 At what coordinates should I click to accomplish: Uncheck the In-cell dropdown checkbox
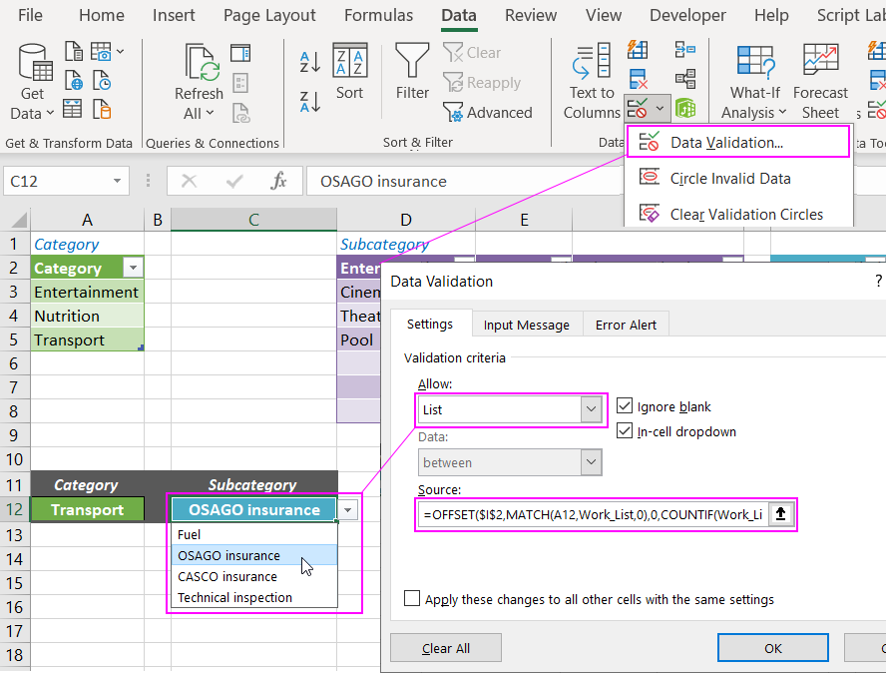625,431
